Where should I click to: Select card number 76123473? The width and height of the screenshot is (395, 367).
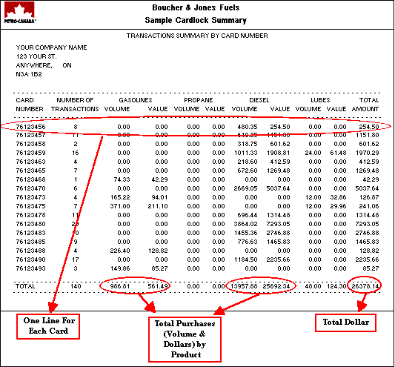tap(30, 197)
